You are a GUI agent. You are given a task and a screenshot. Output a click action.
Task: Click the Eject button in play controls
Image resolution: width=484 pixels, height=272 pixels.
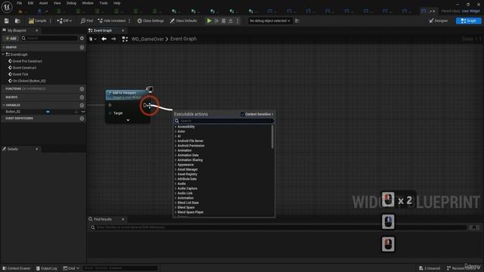tap(231, 20)
